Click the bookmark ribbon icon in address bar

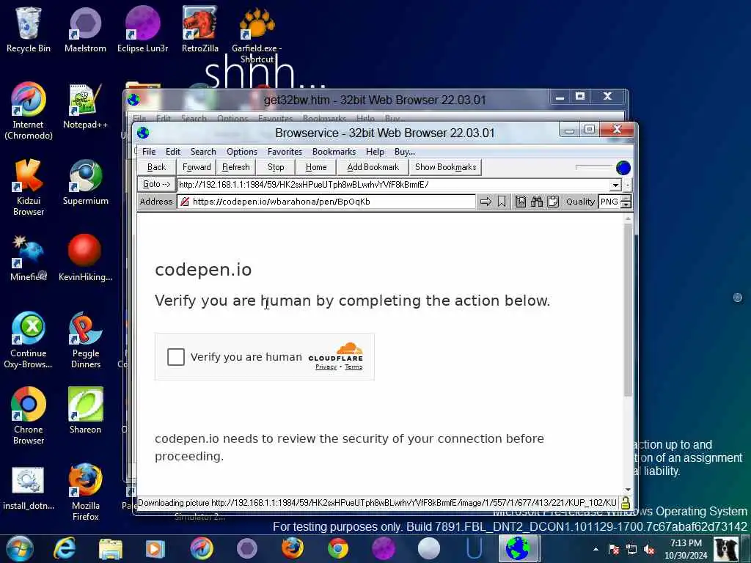coord(502,202)
